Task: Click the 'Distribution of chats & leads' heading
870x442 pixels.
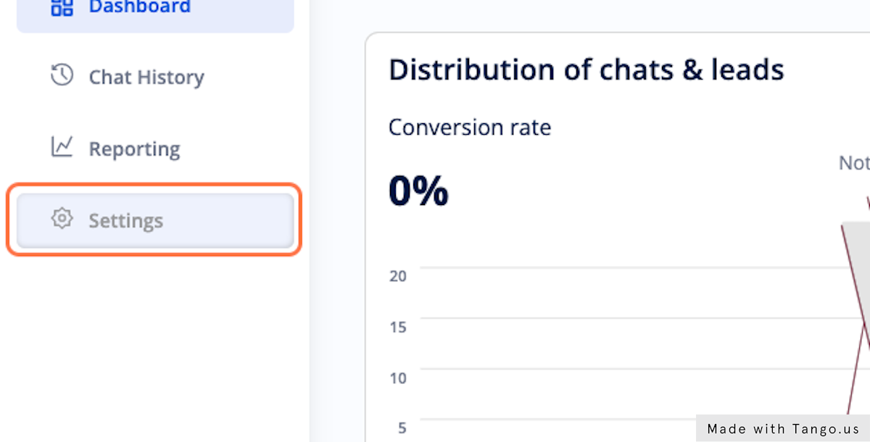Action: (x=586, y=70)
